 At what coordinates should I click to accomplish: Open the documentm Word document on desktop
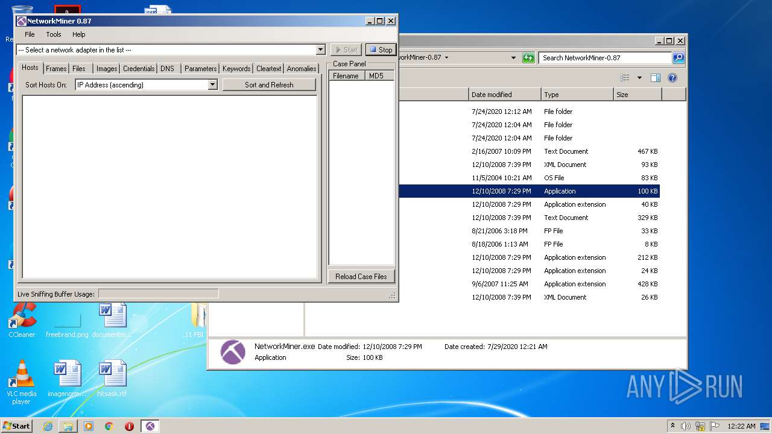click(x=112, y=320)
